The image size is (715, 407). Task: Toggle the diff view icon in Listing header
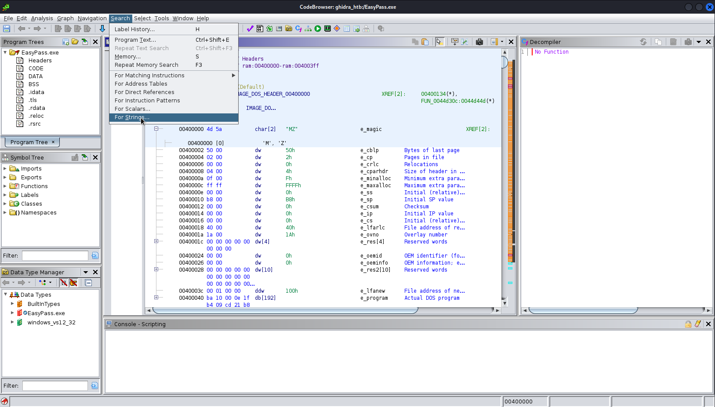point(465,42)
